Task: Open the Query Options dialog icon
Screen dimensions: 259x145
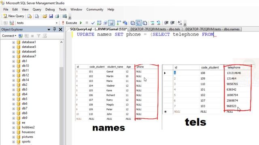Action: pos(105,23)
